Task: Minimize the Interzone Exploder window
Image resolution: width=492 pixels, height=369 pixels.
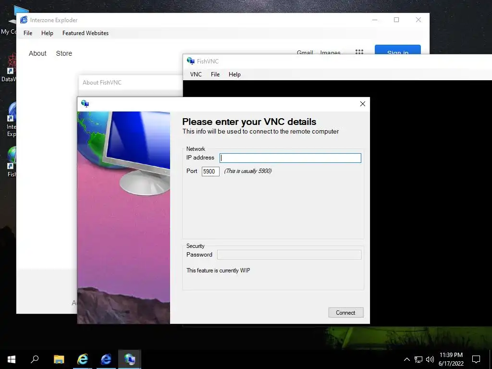Action: click(375, 20)
